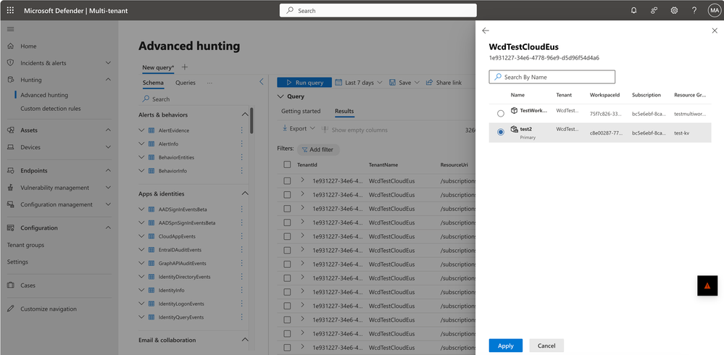Select the Results tab
Image resolution: width=724 pixels, height=355 pixels.
(x=344, y=112)
